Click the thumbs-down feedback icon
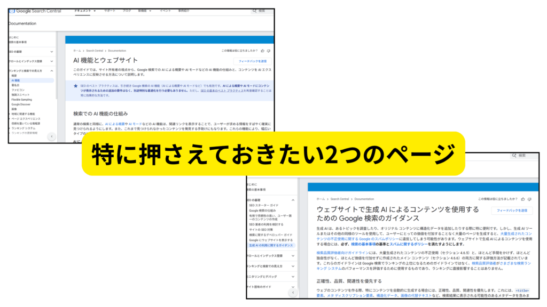The image size is (547, 307). pos(269,51)
